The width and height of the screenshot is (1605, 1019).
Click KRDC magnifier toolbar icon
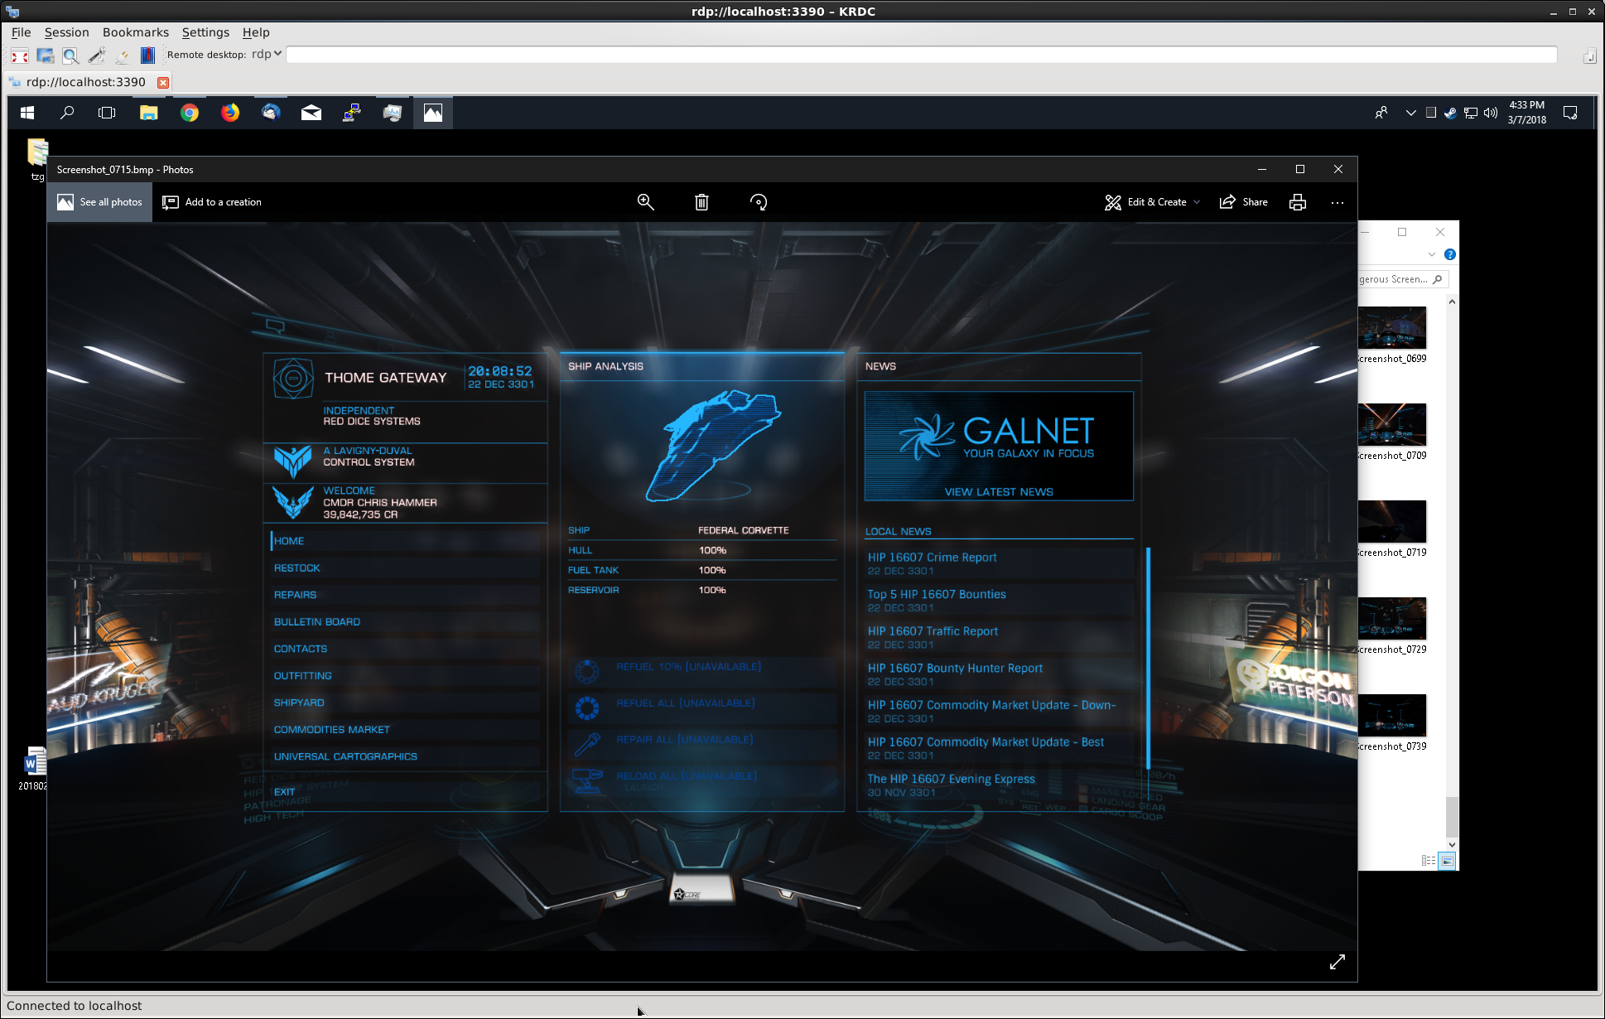point(71,56)
